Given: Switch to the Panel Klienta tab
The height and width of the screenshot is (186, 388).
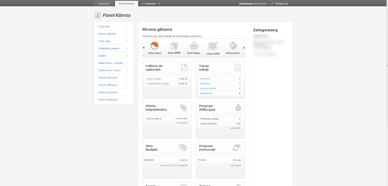Looking at the screenshot, I should [127, 4].
